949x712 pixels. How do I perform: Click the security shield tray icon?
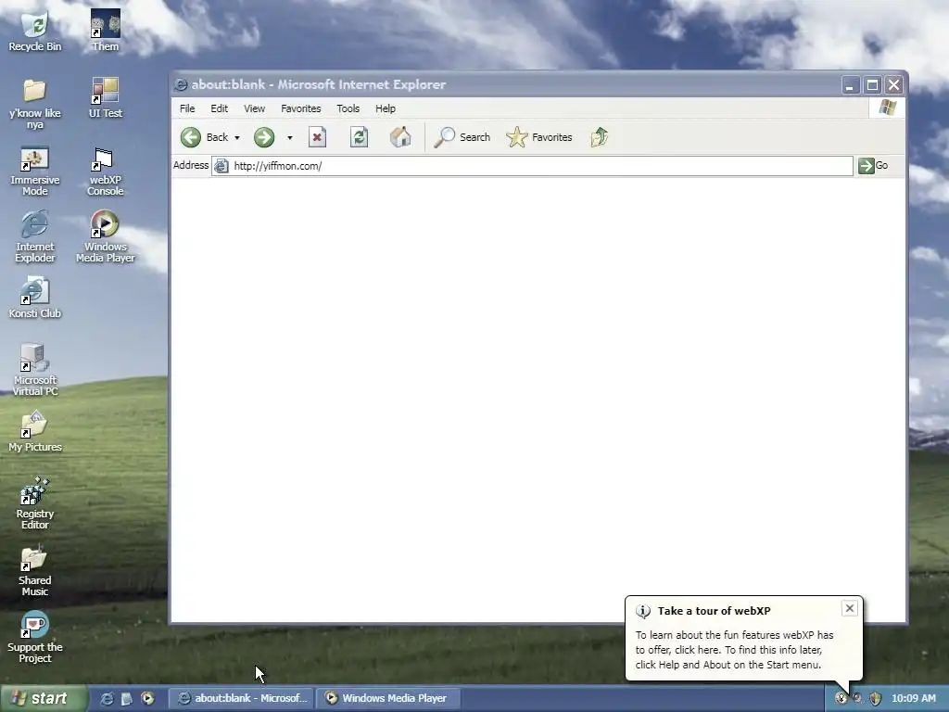[875, 699]
